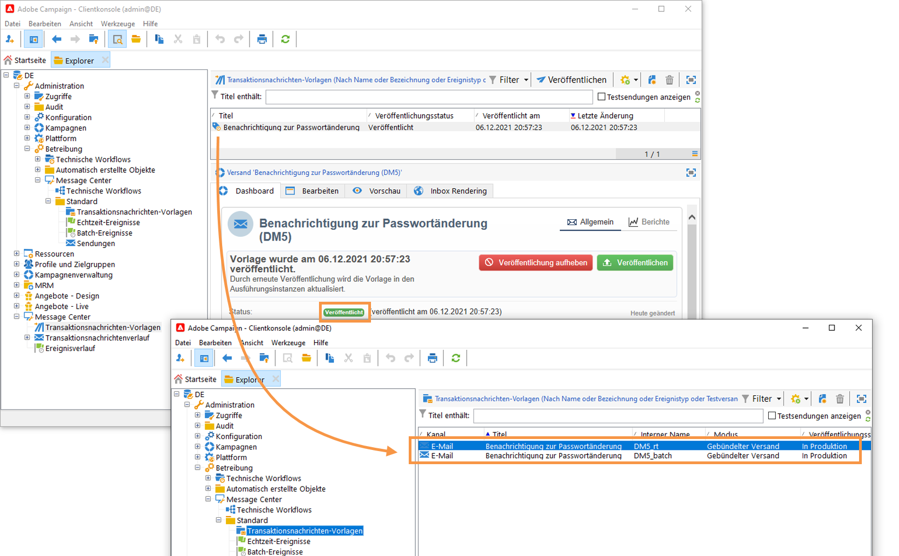Expand the Ressourcen node in the back window tree

click(x=17, y=254)
